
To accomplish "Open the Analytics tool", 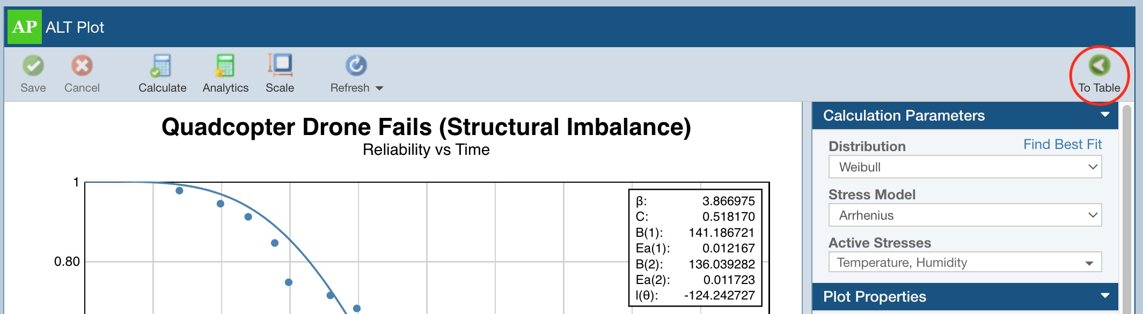I will tap(225, 66).
